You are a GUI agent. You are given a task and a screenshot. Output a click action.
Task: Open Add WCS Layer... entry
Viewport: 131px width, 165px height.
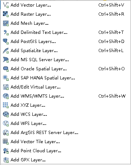coord(65,114)
